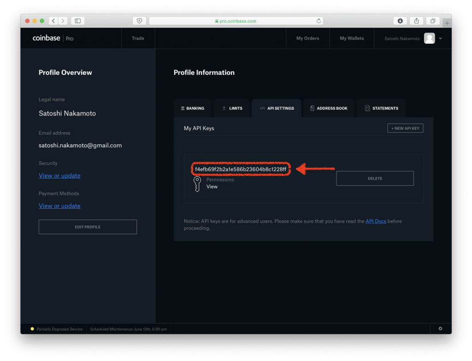
Task: Click the code brackets icon on API Settings
Action: coord(262,108)
